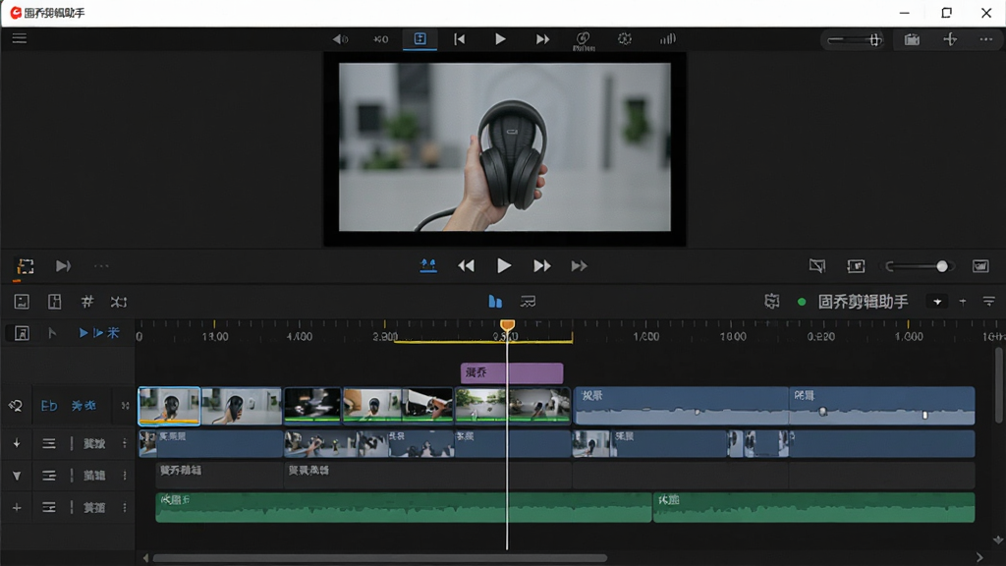This screenshot has width=1006, height=566.
Task: Click the settings icon left of the green dot
Action: [772, 302]
